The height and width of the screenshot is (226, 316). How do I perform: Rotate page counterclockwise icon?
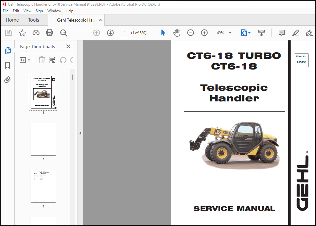(63, 60)
